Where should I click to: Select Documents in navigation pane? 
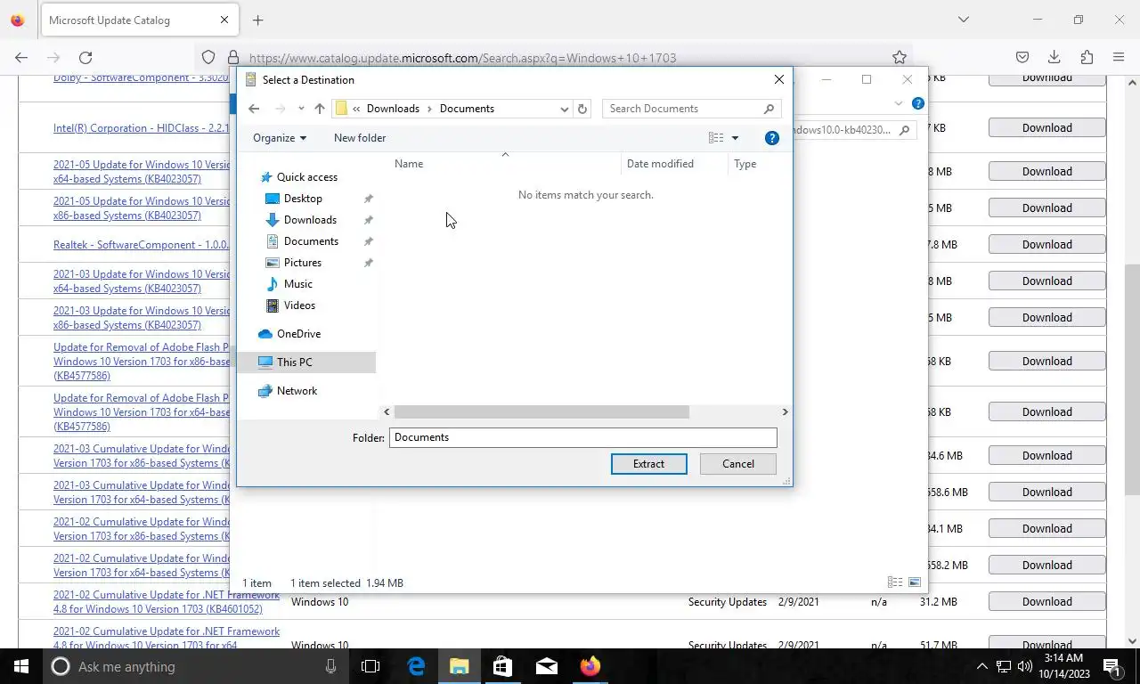pyautogui.click(x=311, y=241)
